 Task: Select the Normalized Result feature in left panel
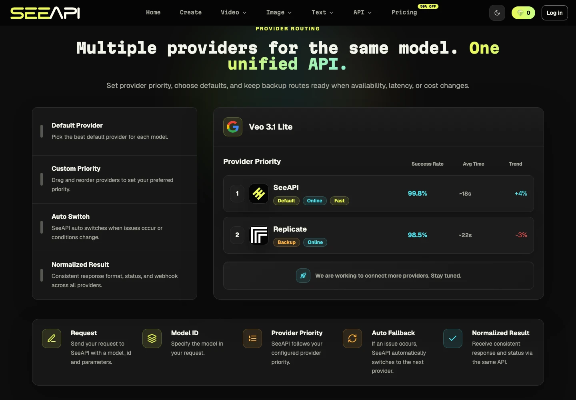click(x=114, y=275)
